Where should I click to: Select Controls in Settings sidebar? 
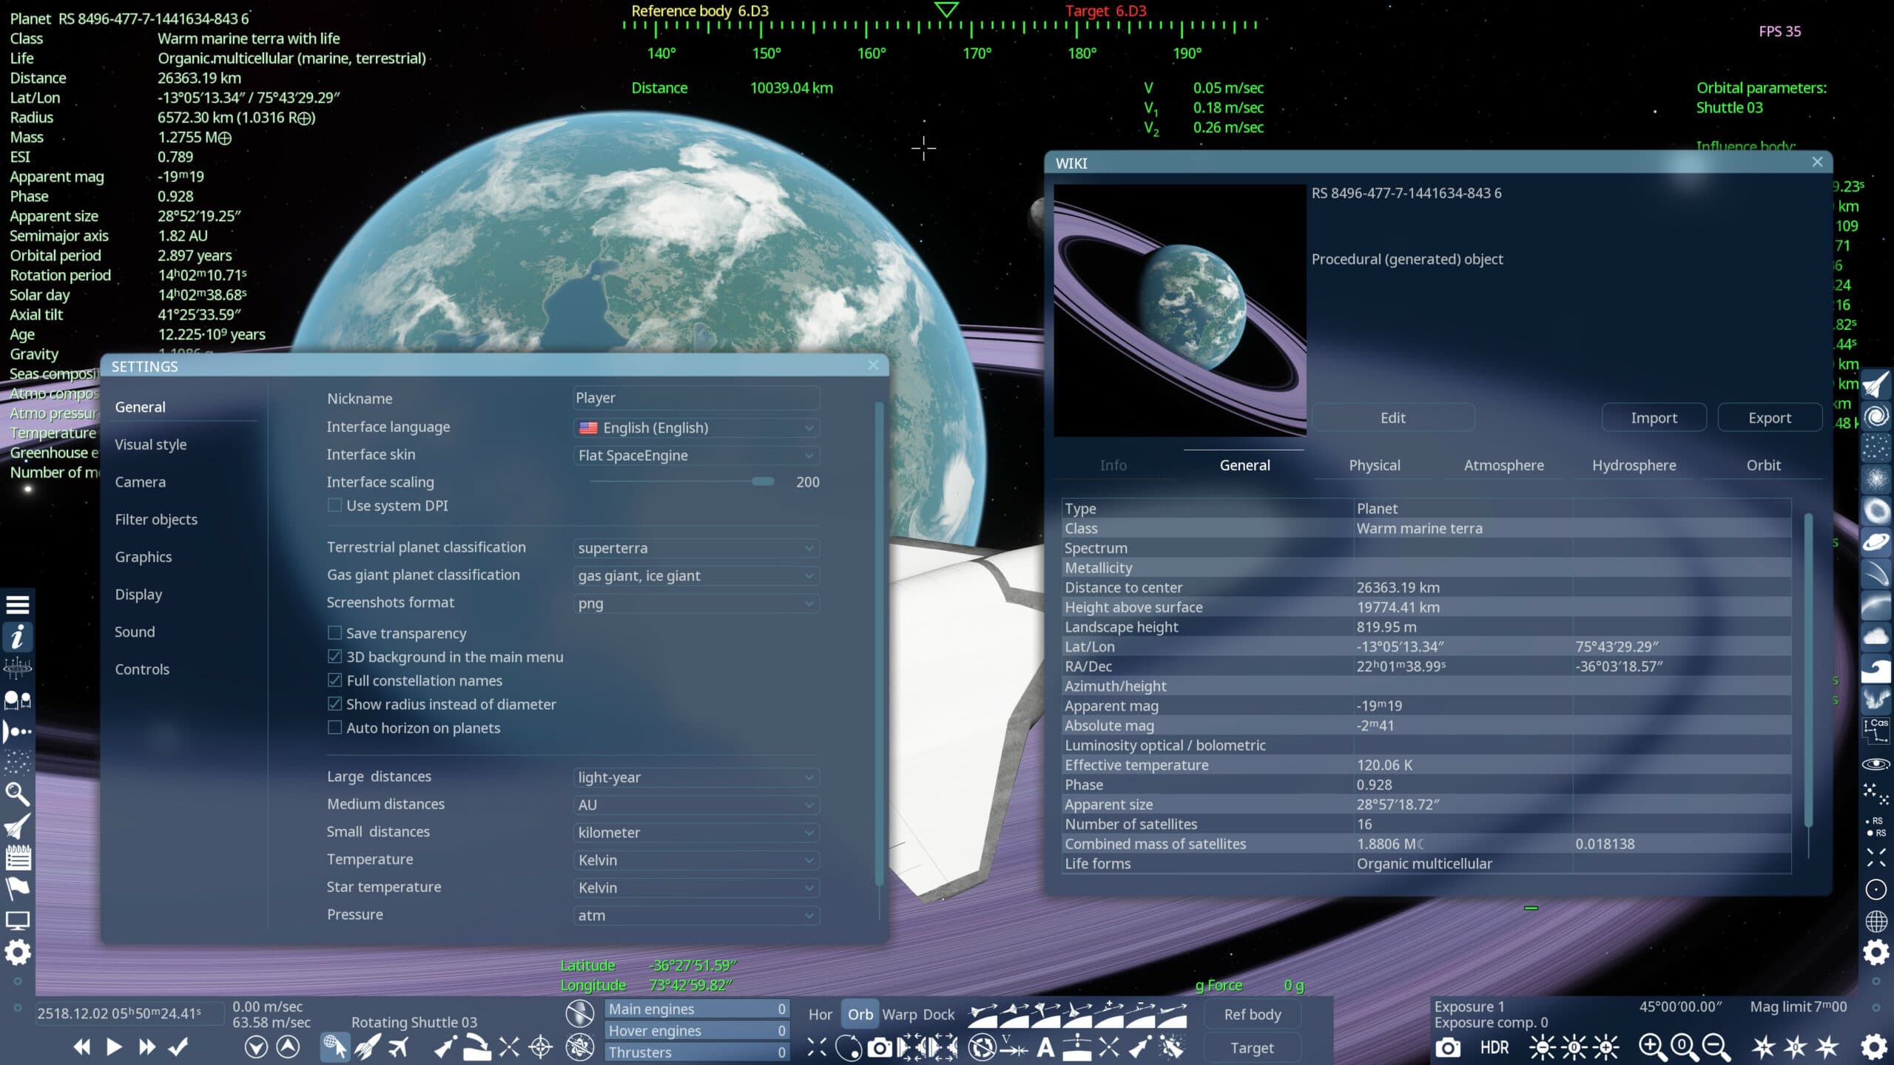click(142, 669)
